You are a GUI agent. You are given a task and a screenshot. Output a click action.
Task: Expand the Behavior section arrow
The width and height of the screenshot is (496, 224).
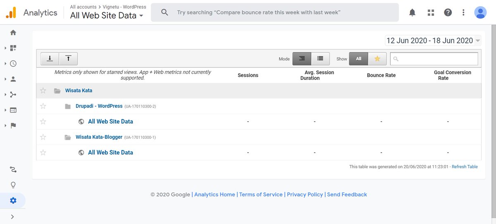5,110
